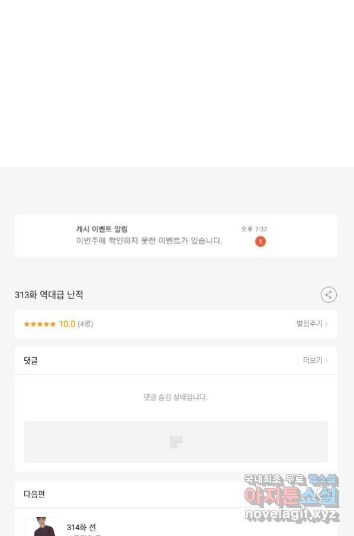Open the 캐시 이벤트 알림 notification card

point(176,235)
